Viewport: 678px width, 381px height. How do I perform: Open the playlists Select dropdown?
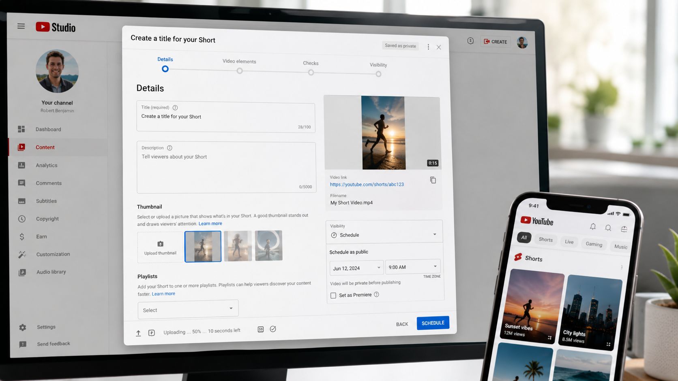pos(188,309)
